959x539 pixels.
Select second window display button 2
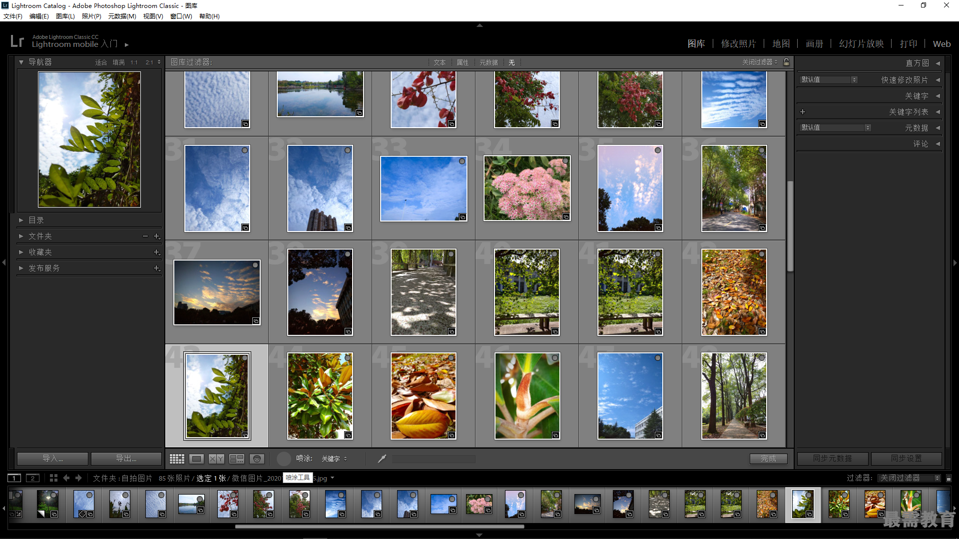pyautogui.click(x=32, y=478)
